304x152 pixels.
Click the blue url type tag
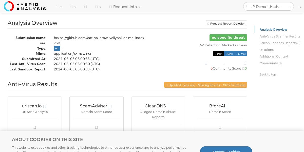57,49
